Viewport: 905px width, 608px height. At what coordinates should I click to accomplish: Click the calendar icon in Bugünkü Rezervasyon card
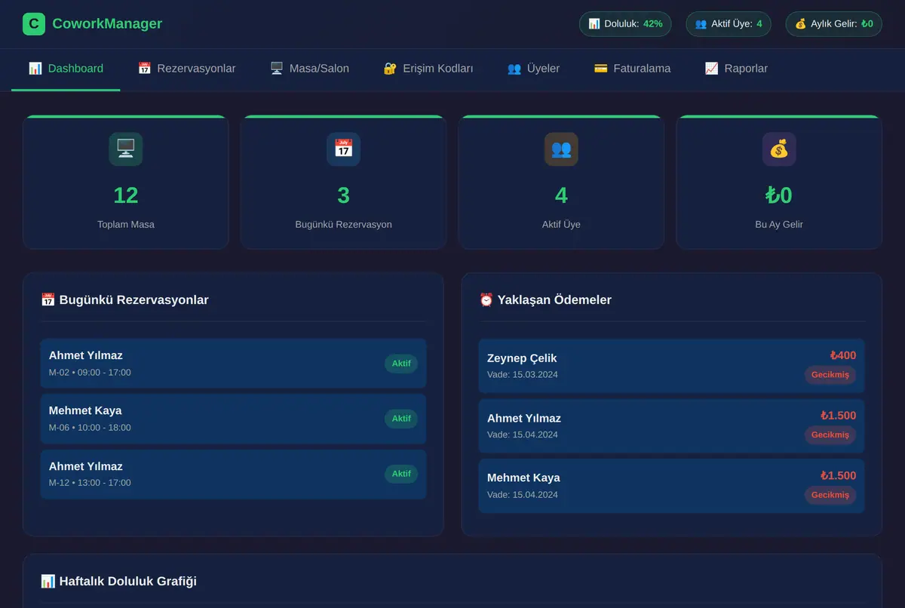tap(343, 149)
